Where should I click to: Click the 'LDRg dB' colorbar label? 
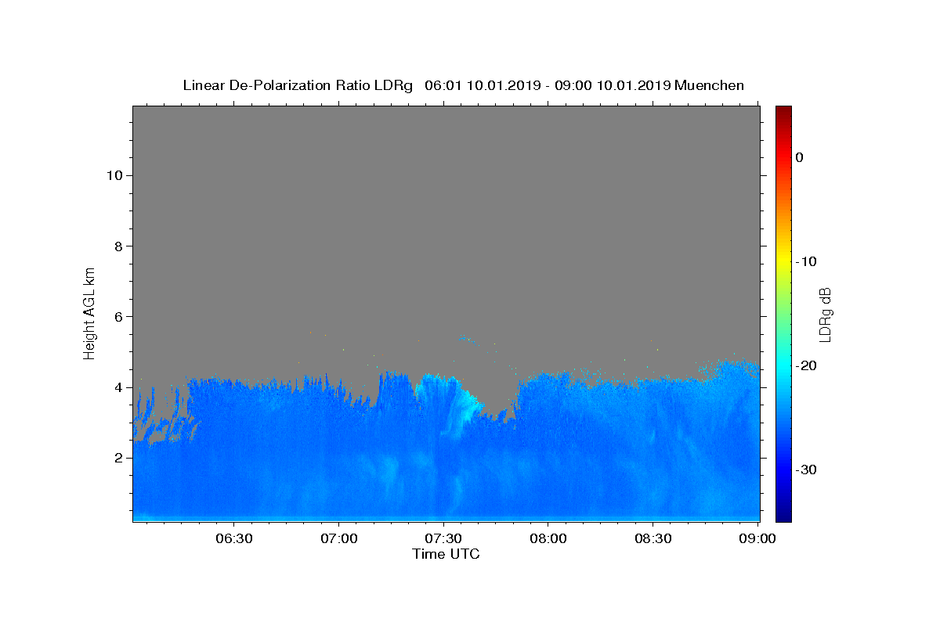coord(825,314)
